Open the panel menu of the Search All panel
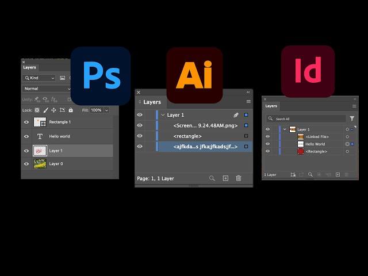Screen dimensions: 368x276 click(354, 106)
